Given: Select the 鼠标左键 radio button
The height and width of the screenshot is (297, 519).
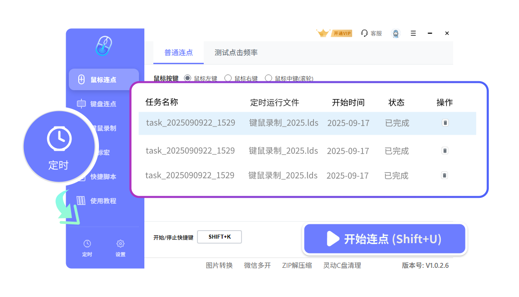Looking at the screenshot, I should [x=188, y=78].
